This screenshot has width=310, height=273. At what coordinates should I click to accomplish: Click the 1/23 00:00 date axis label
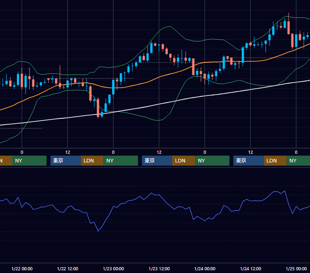click(113, 268)
